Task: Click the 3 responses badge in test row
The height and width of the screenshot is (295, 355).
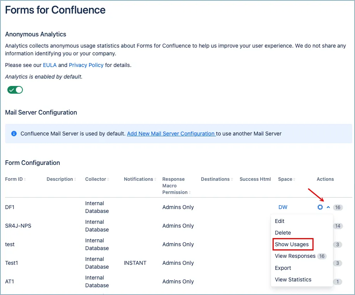Action: click(338, 245)
